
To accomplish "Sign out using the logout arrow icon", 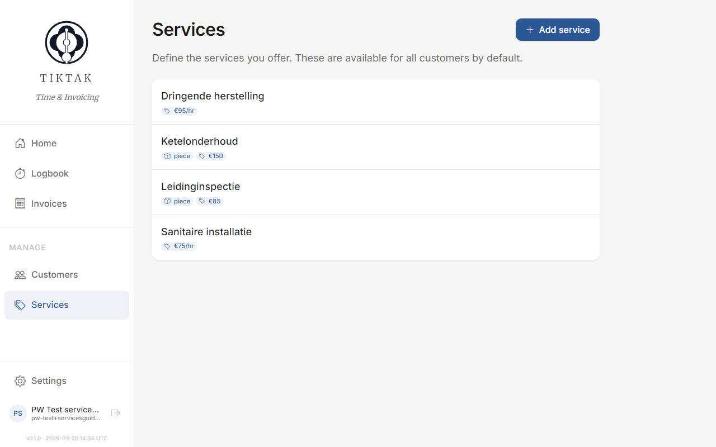I will coord(116,413).
